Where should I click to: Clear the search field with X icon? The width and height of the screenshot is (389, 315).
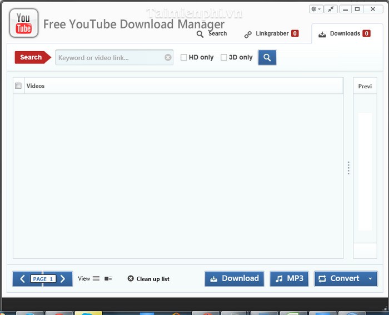click(x=168, y=58)
